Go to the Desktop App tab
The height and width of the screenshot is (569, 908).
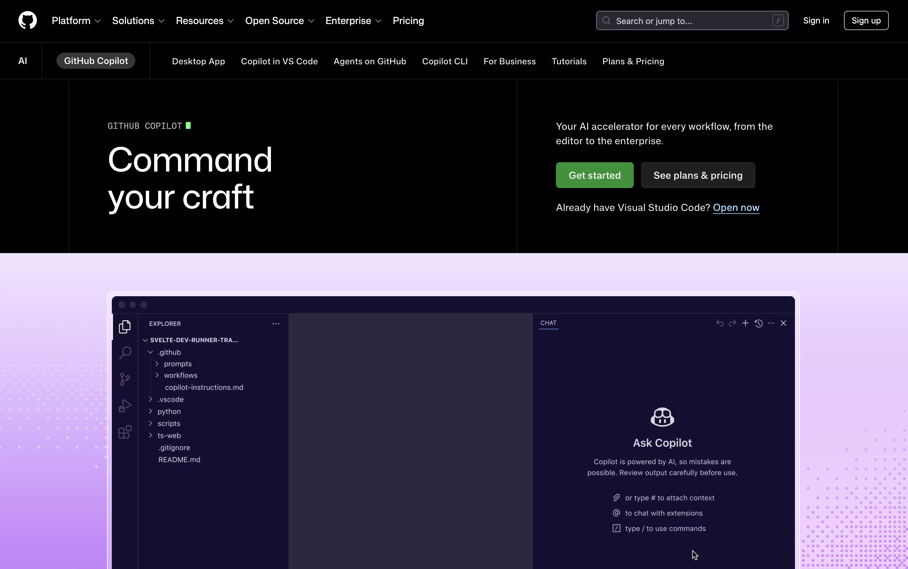coord(198,61)
